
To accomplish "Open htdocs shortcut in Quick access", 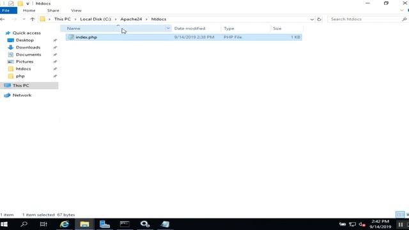I will (x=23, y=69).
